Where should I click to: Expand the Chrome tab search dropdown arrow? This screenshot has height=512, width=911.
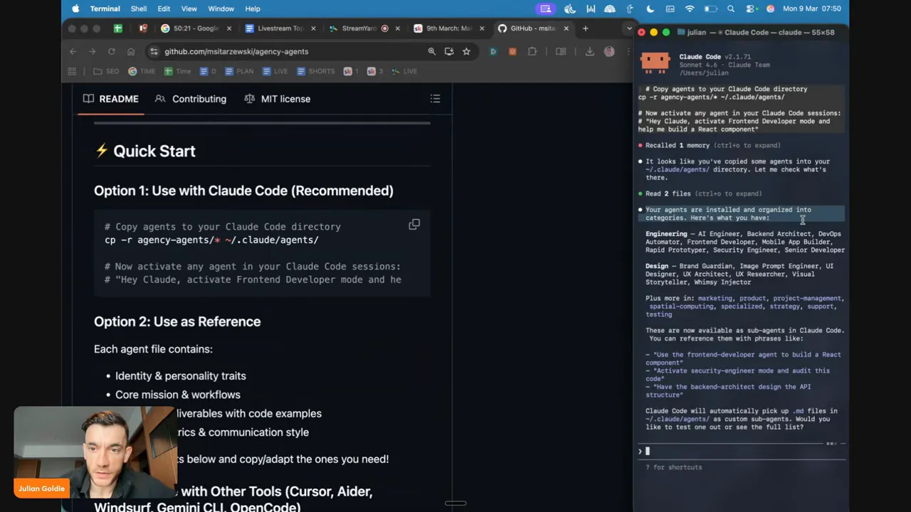coord(628,28)
